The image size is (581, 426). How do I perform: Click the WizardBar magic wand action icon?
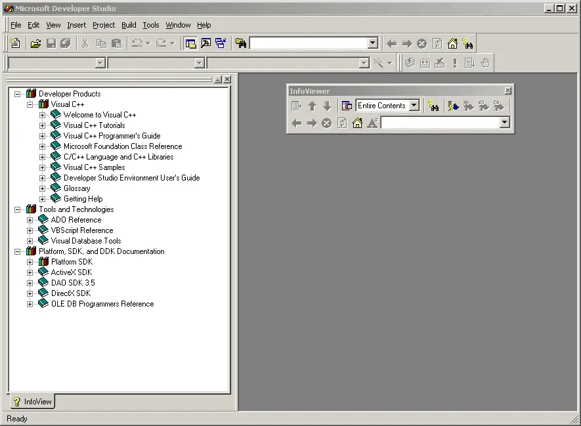click(378, 62)
